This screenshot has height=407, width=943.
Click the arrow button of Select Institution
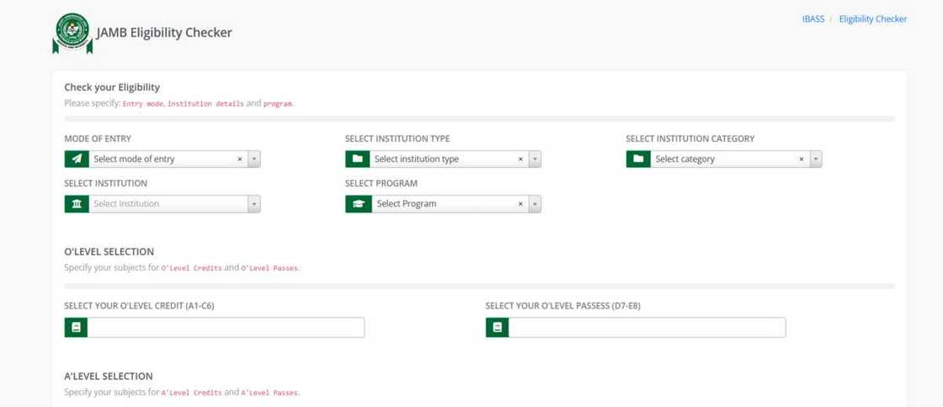coord(253,204)
